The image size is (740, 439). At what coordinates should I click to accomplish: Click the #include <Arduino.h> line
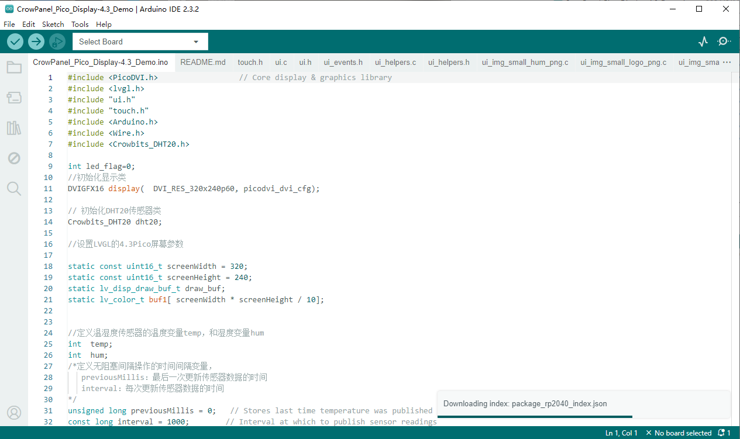113,122
